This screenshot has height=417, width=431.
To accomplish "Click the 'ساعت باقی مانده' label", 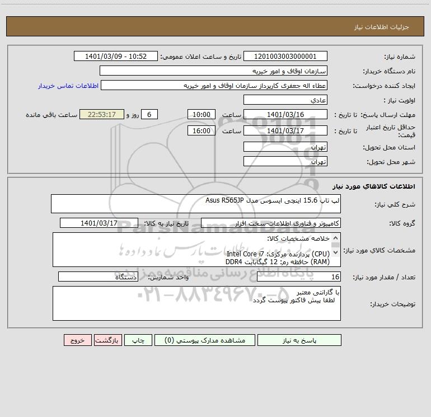I will pyautogui.click(x=51, y=115).
